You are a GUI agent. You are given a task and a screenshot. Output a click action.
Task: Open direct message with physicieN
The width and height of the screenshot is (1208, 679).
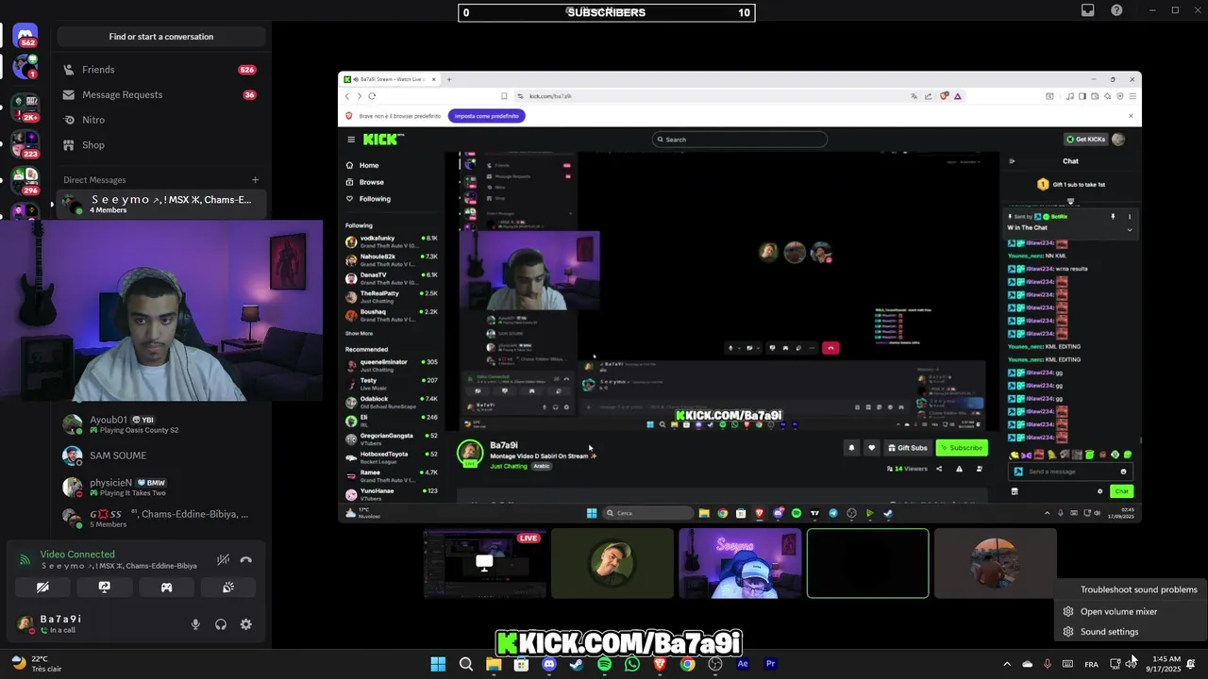(x=160, y=487)
